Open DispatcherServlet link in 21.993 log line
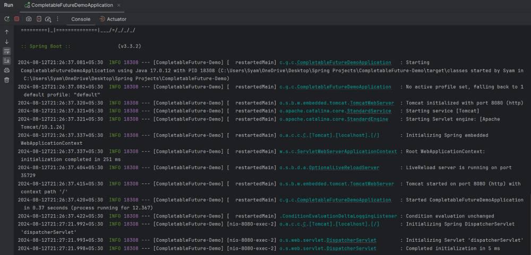Viewport: 531px width, 255px height. (x=351, y=241)
